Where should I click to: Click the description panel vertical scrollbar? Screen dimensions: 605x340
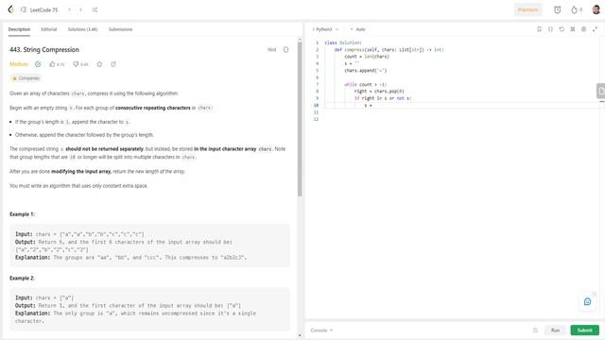[300, 120]
